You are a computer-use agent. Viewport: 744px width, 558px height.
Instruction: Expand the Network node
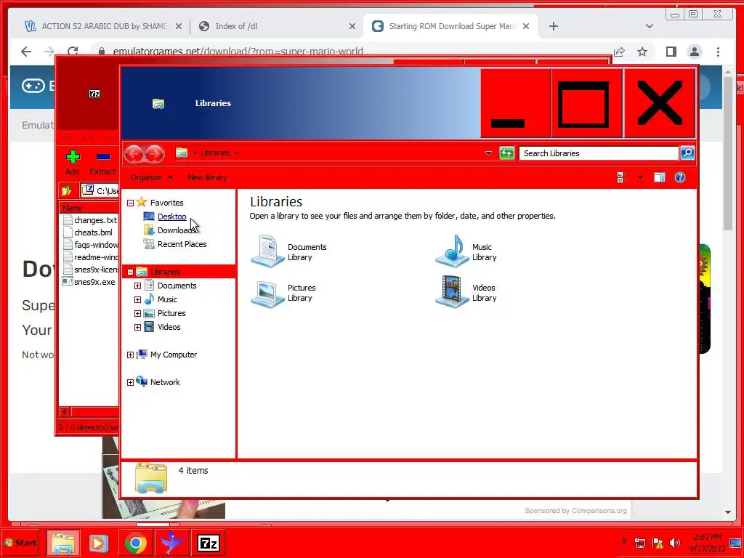pos(131,382)
